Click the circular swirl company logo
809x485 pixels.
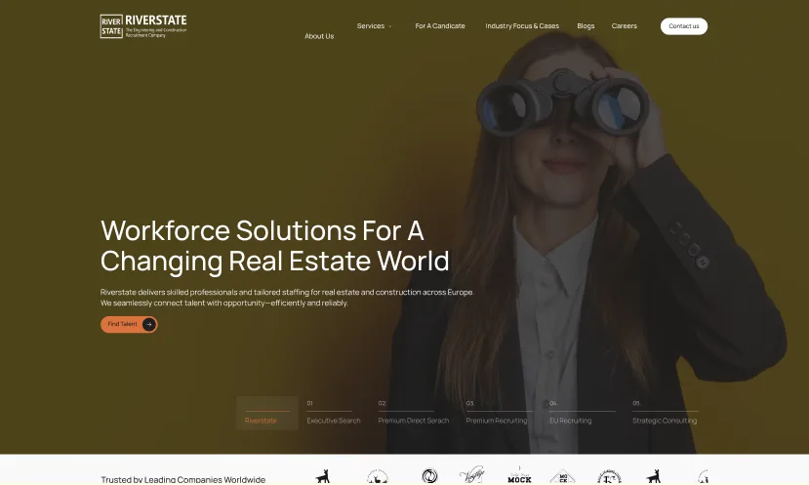pyautogui.click(x=429, y=475)
